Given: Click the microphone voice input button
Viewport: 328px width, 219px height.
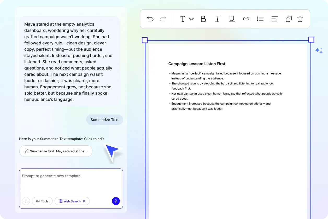Looking at the screenshot, I should click(116, 201).
